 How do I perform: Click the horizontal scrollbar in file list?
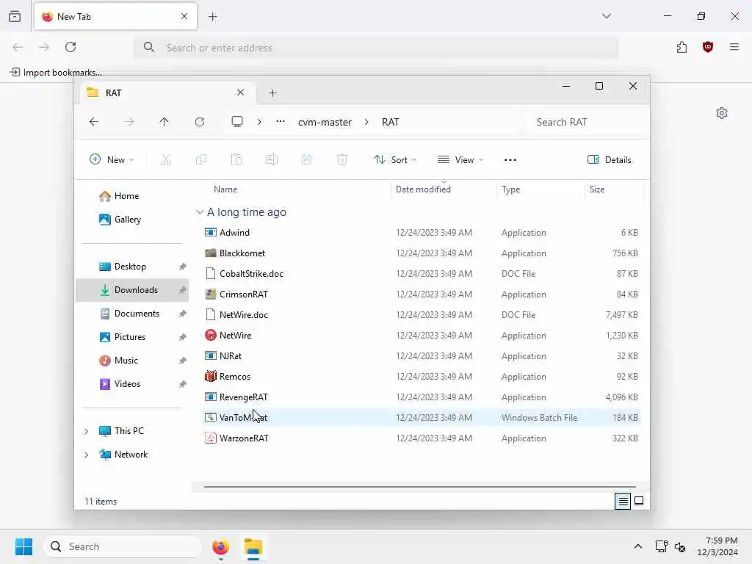pos(419,487)
